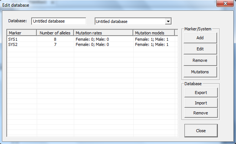Click the Mutation rates column header
236x144 pixels.
click(104, 33)
